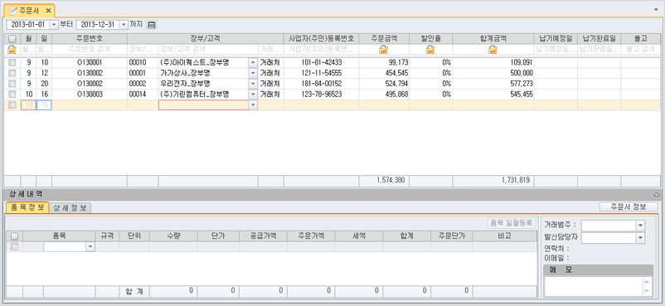Switch to the 품목정보 tab
The image size is (665, 306).
[x=27, y=207]
